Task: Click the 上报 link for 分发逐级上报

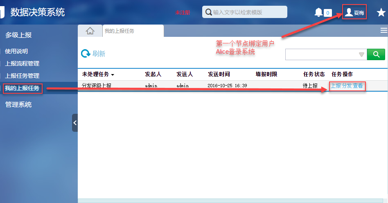Action: coord(336,86)
